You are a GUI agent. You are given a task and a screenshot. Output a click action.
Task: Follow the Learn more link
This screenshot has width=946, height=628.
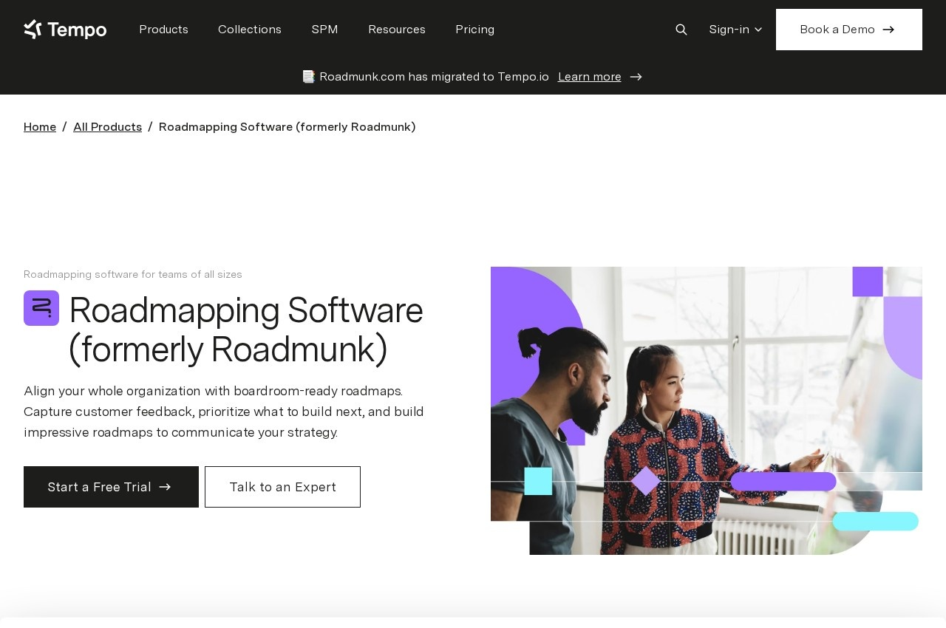tap(590, 77)
